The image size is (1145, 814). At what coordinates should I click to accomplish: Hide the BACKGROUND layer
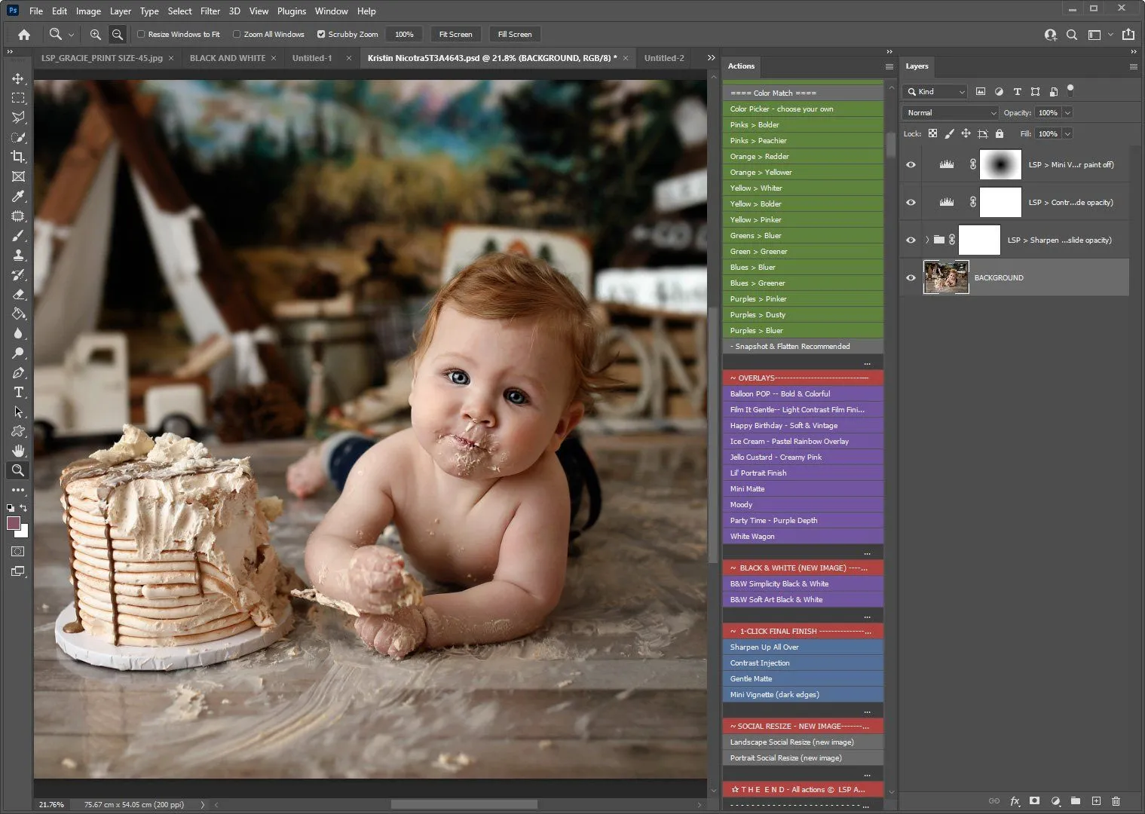pos(911,277)
